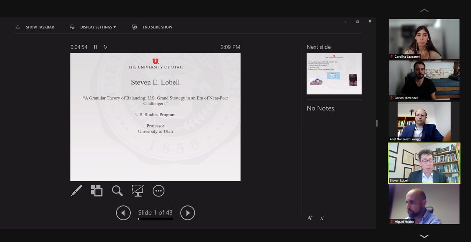Viewport: 471px width, 242px height.
Task: Click the muted microphone icon by Carolina Lazzaroni
Action: (x=392, y=57)
